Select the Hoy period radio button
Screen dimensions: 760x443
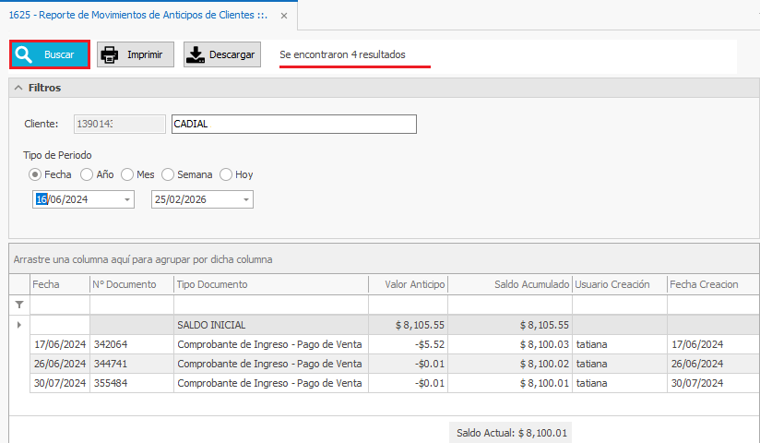click(x=226, y=174)
